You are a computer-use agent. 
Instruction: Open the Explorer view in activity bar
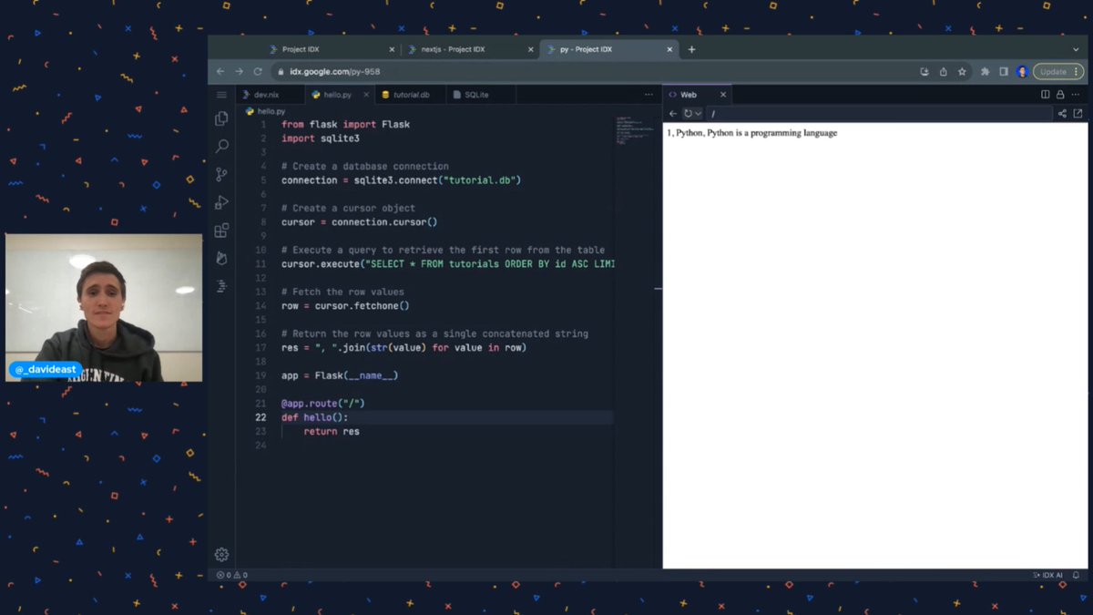pos(221,118)
